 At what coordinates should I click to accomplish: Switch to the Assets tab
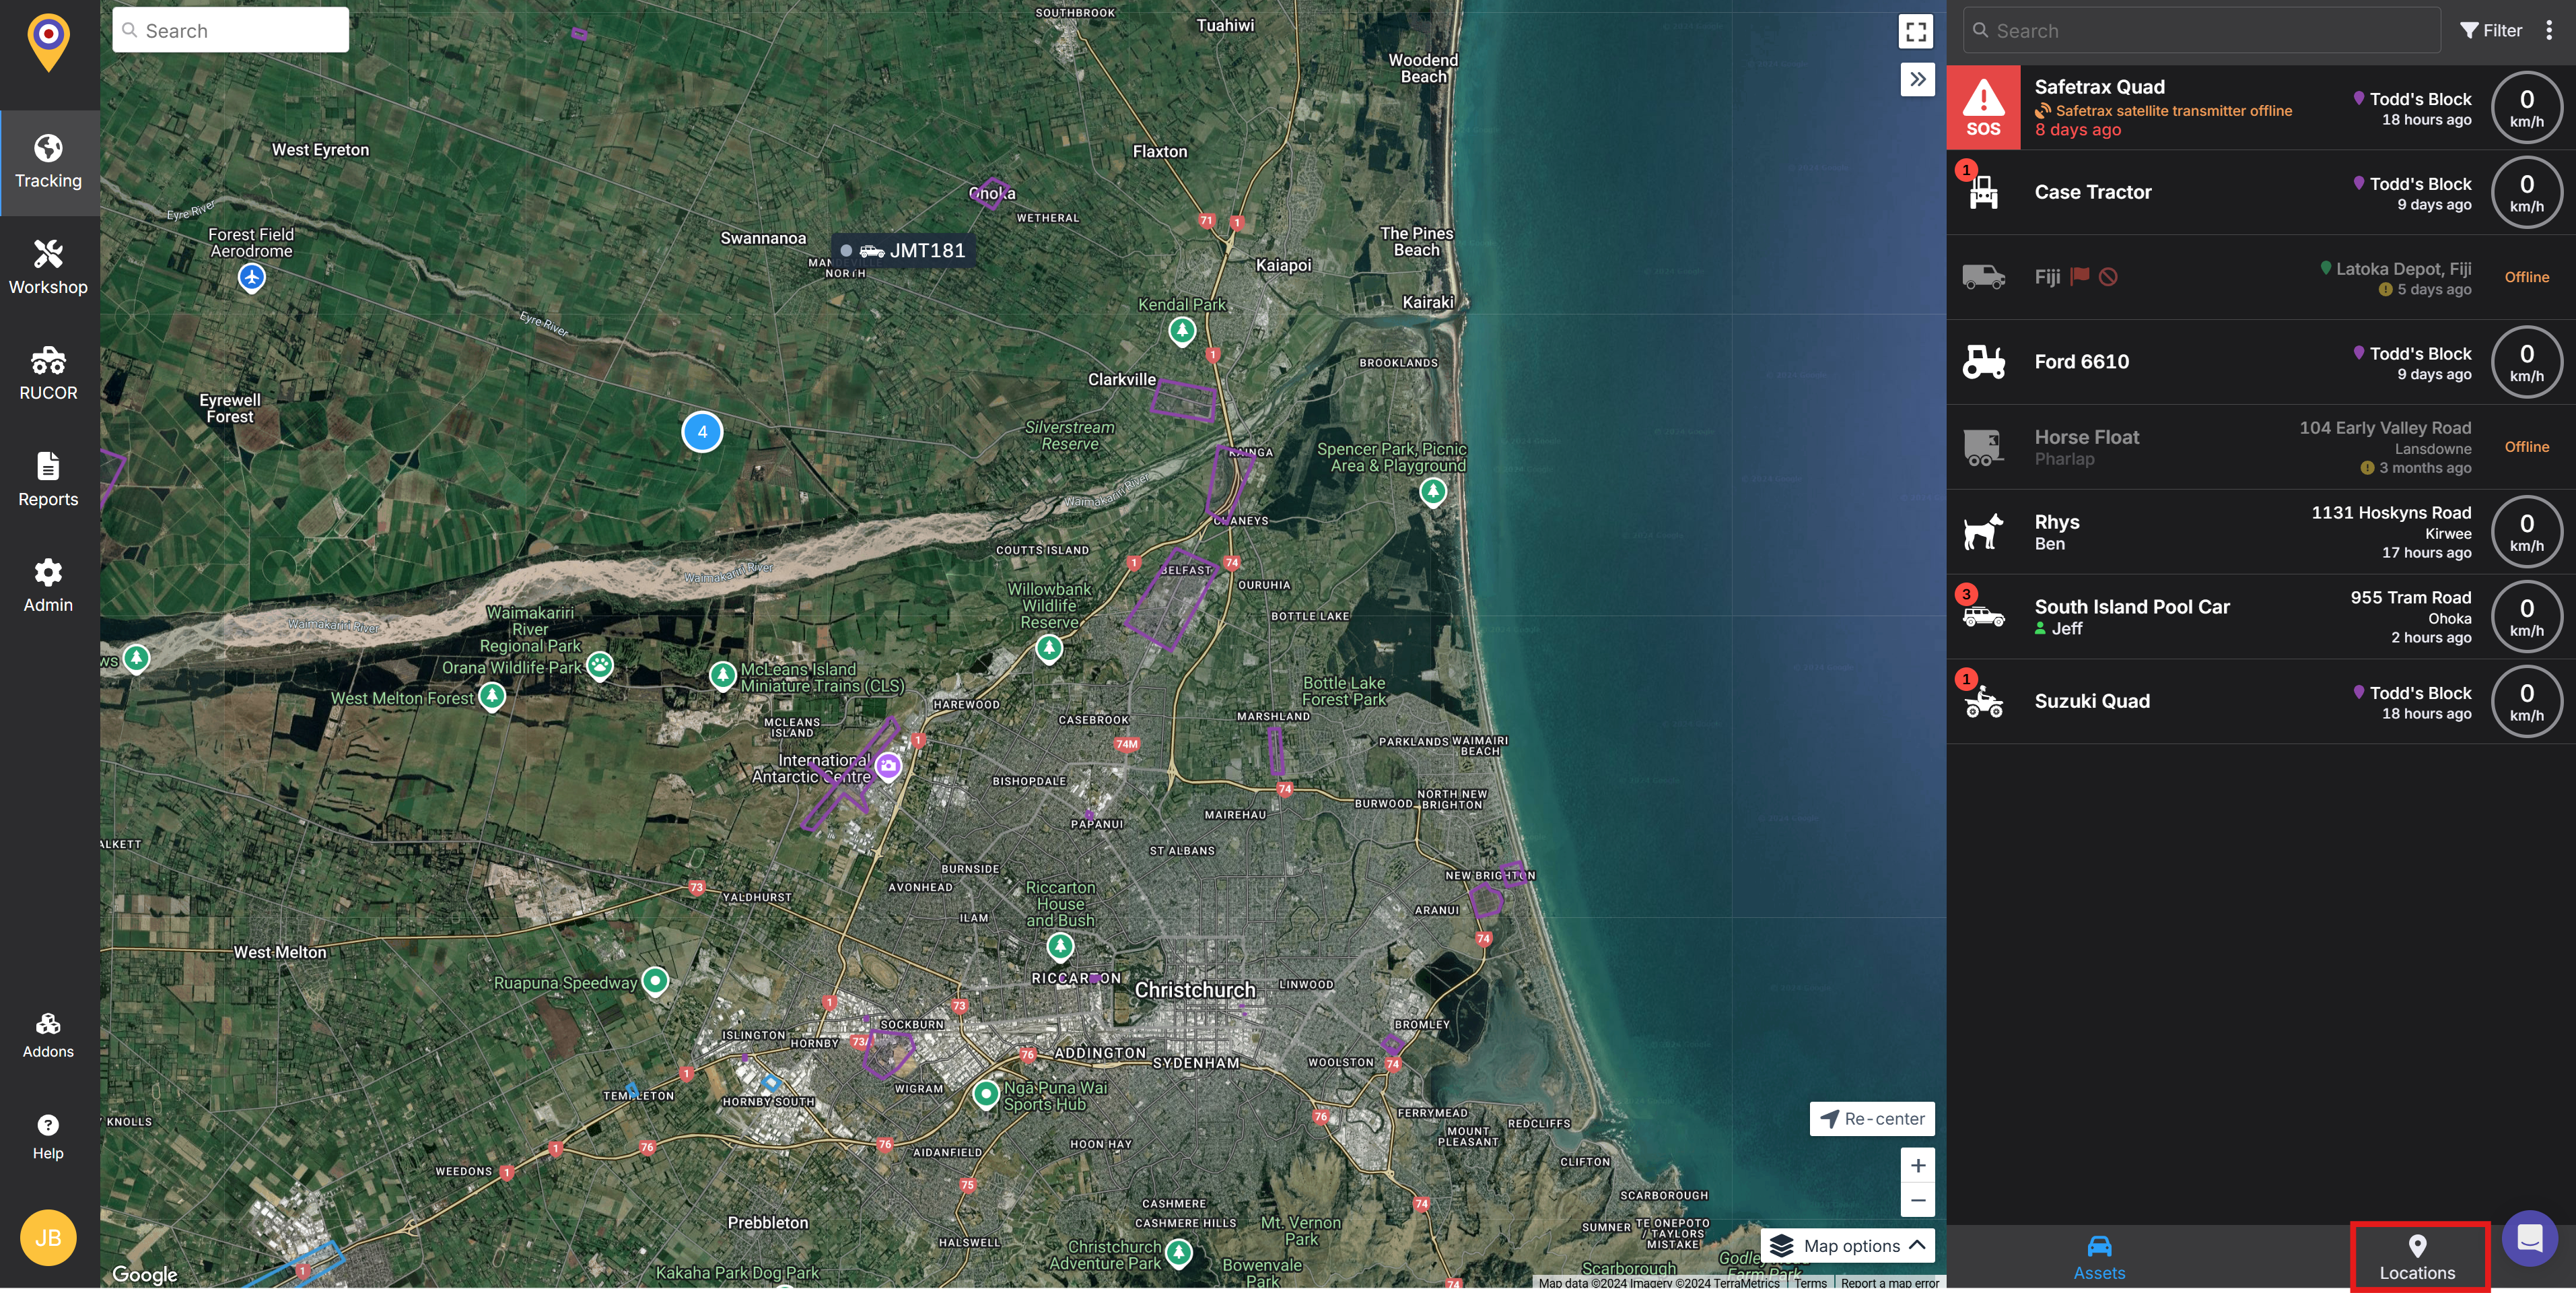(2099, 1258)
